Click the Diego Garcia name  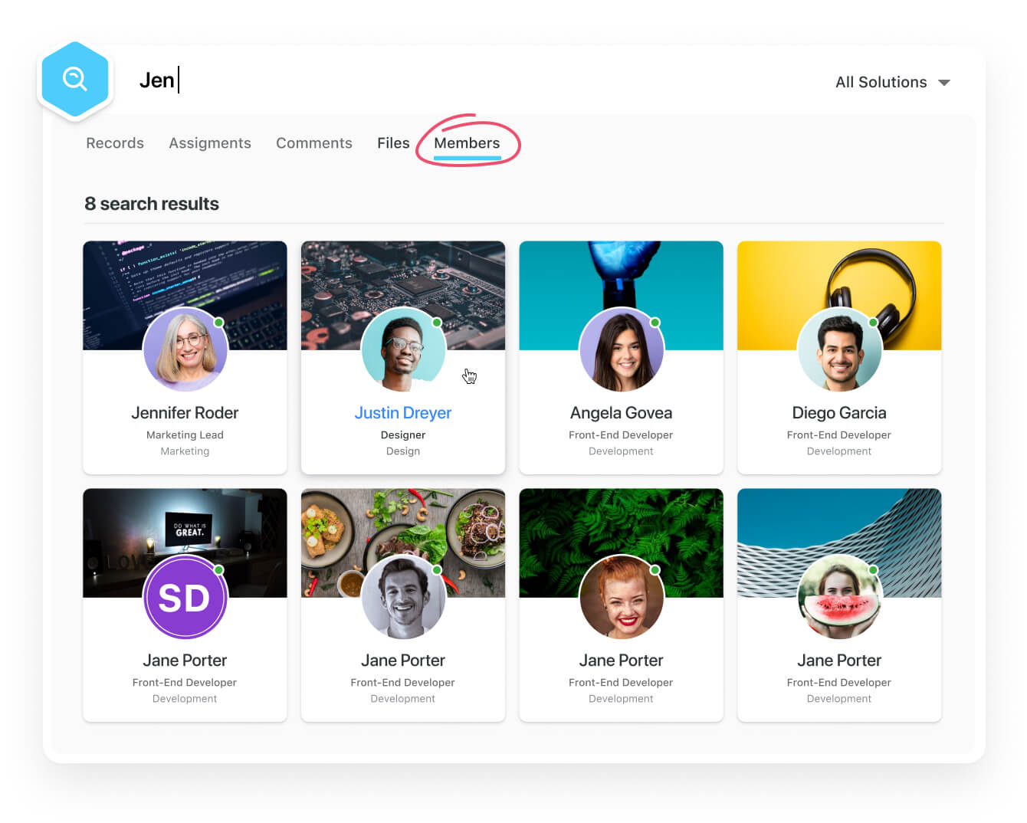[x=839, y=413]
